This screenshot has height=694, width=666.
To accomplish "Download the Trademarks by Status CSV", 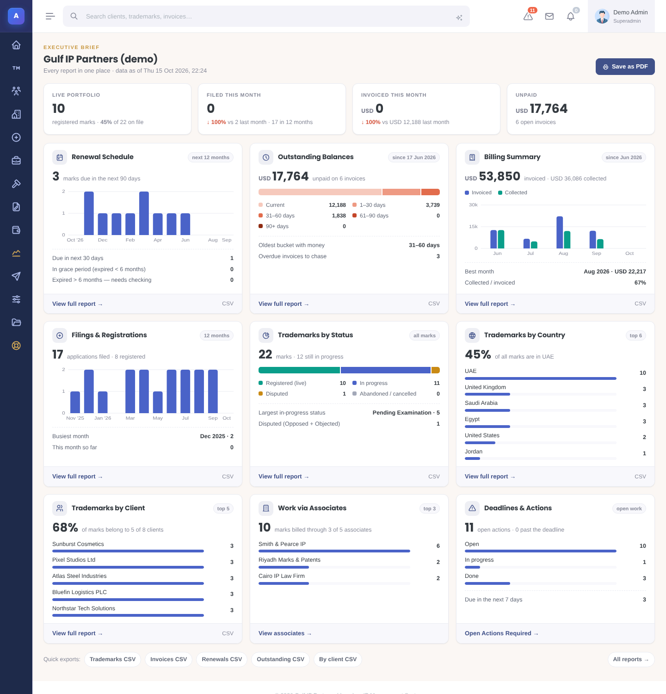I will click(434, 477).
